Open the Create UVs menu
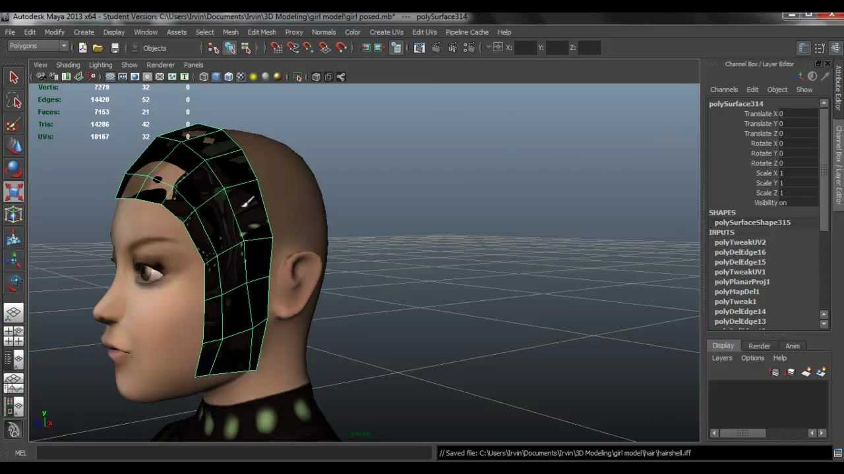This screenshot has width=844, height=474. coord(386,32)
